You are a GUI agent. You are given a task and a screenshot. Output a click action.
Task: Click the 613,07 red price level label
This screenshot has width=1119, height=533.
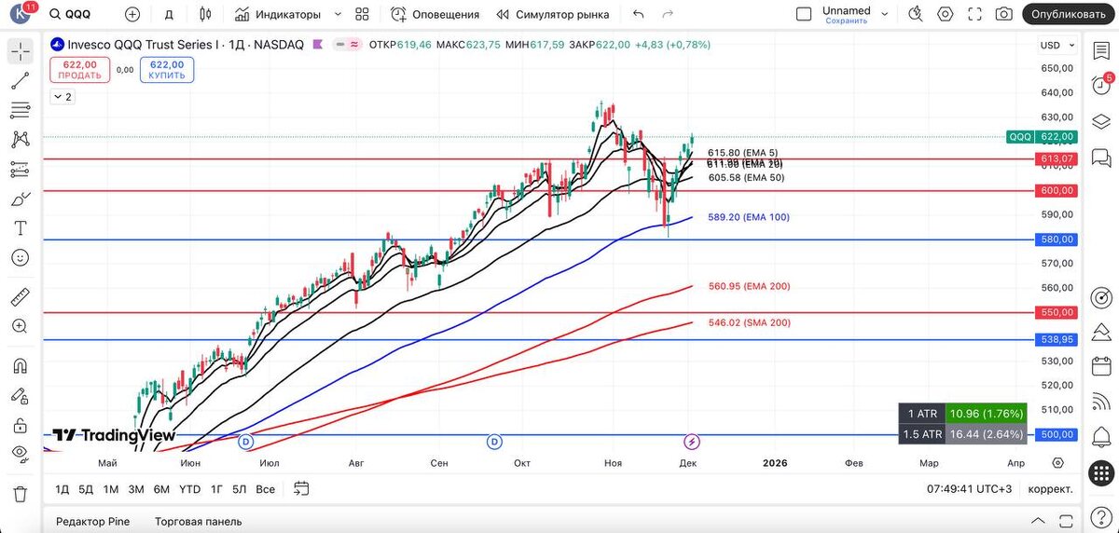(1057, 159)
